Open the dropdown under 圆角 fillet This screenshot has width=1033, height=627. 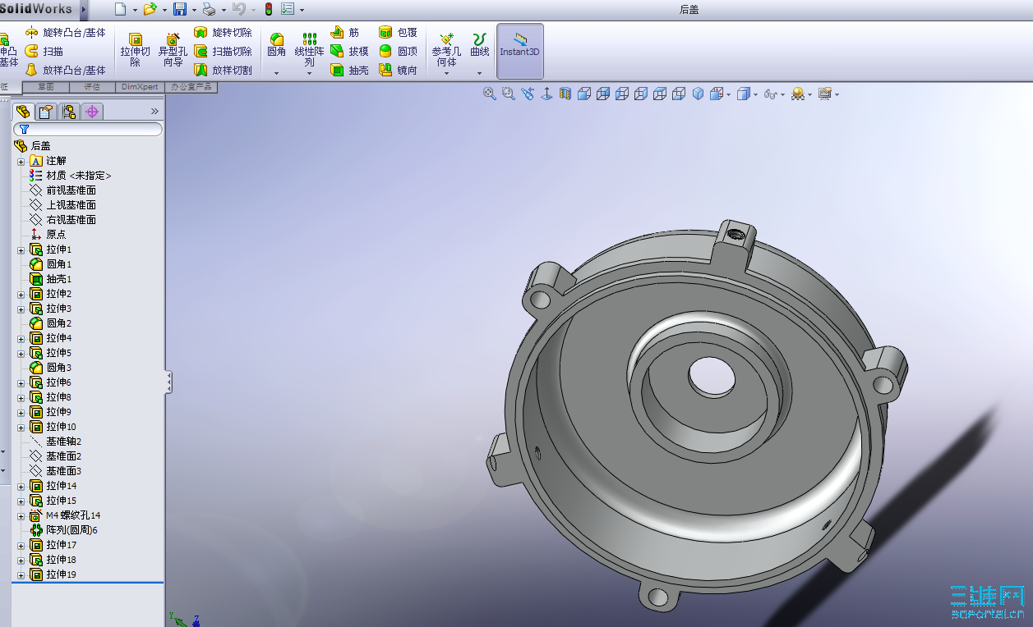[277, 73]
